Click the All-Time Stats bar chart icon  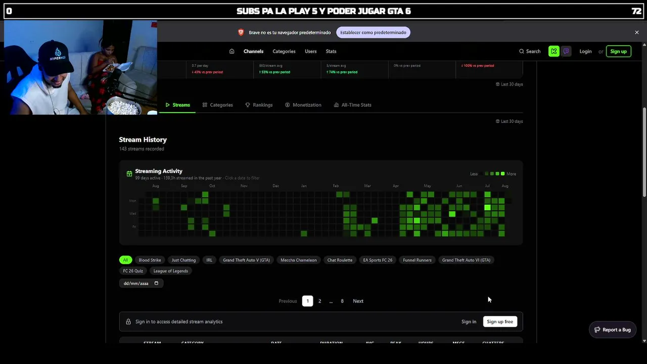pyautogui.click(x=336, y=105)
